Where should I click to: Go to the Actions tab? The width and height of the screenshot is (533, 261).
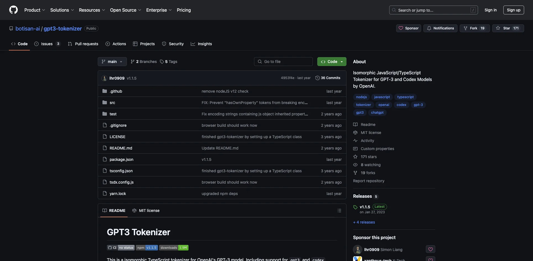pyautogui.click(x=116, y=44)
